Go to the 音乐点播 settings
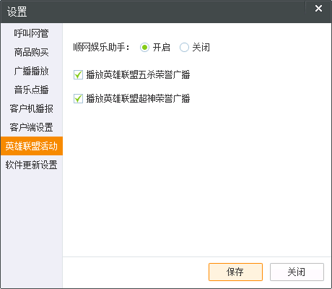The width and height of the screenshot is (332, 289). click(31, 90)
